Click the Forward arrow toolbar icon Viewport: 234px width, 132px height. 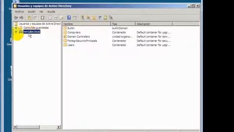click(22, 18)
